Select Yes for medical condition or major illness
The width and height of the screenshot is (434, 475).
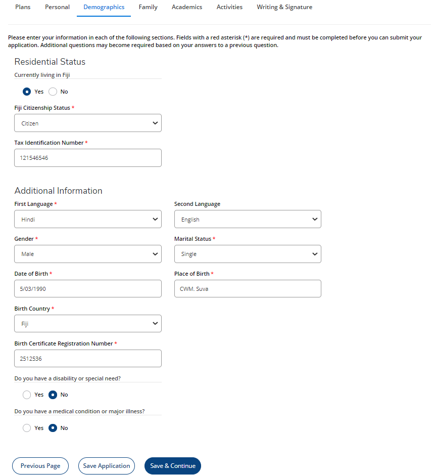27,428
